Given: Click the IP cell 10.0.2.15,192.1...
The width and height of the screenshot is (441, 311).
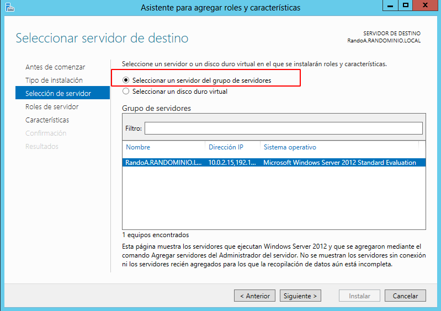Looking at the screenshot, I should pos(232,162).
